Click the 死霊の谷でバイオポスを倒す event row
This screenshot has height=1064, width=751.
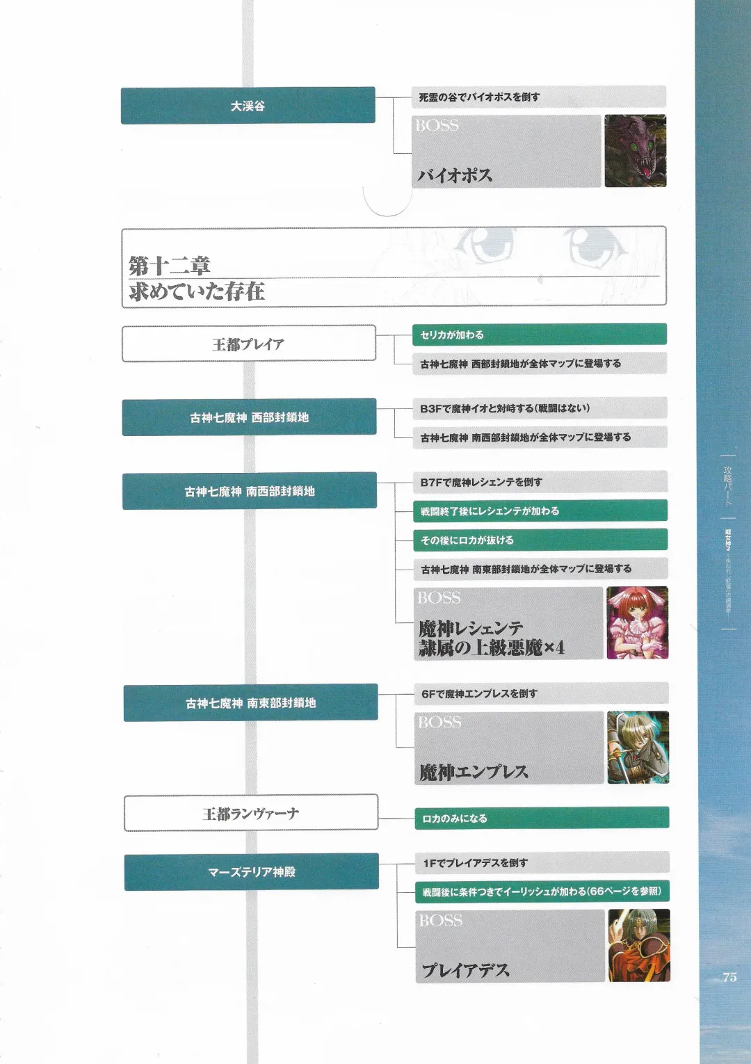click(538, 97)
